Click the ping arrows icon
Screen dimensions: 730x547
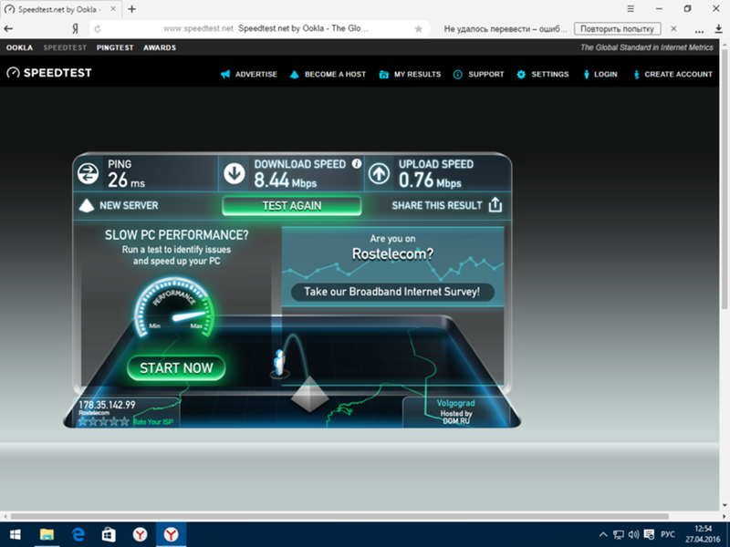click(x=88, y=173)
